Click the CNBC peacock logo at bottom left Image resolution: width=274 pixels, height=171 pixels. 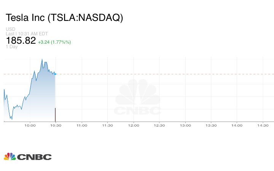pyautogui.click(x=27, y=157)
